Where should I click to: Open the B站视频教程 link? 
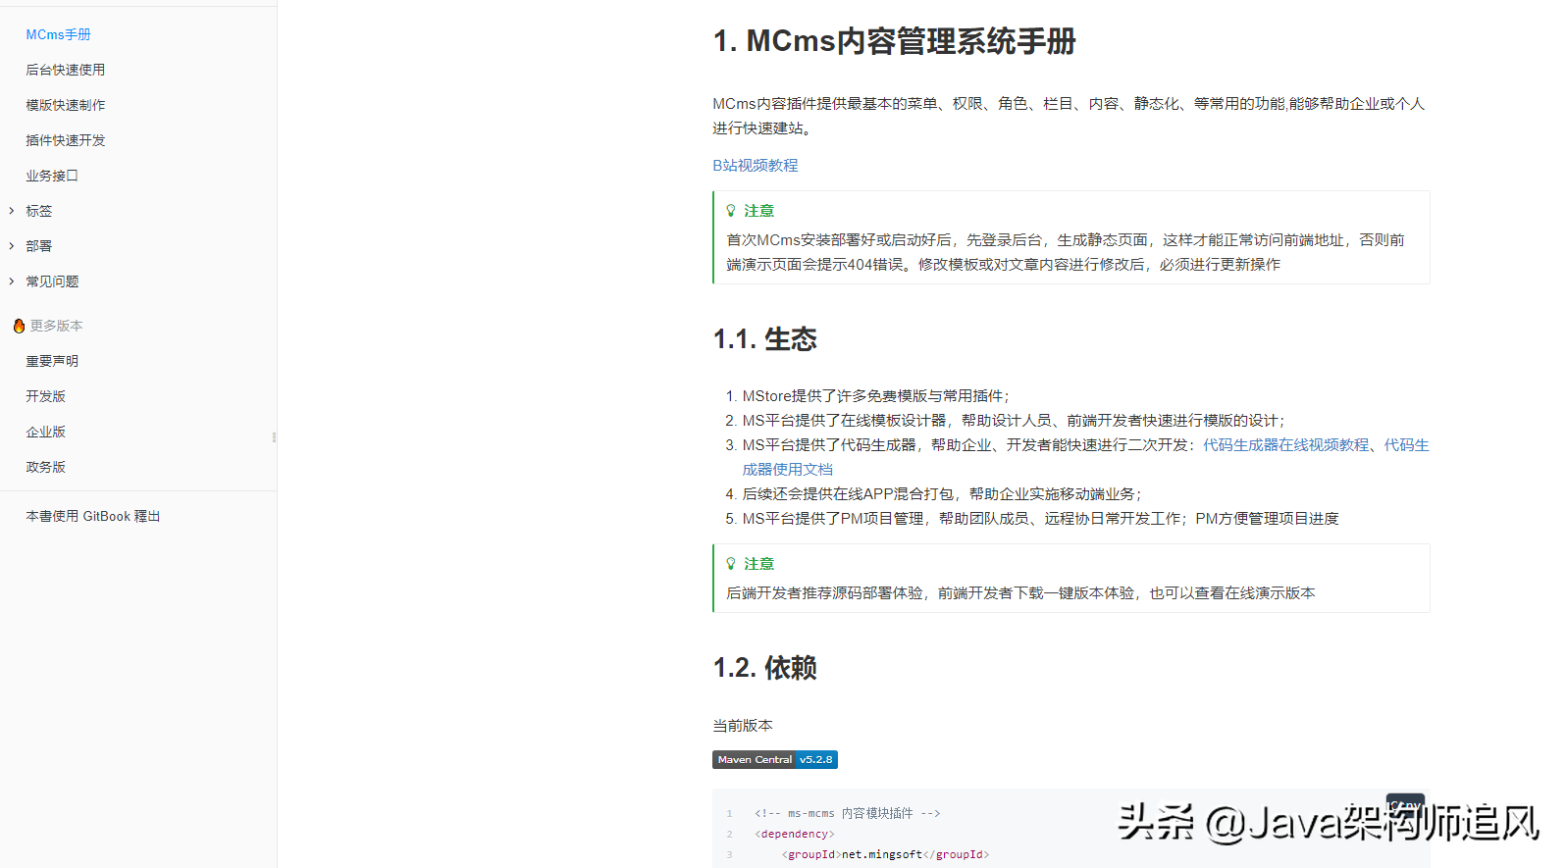point(756,166)
